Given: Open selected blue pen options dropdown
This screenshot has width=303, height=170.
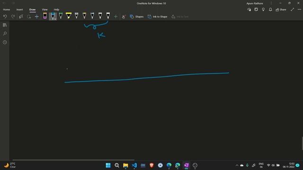Looking at the screenshot, I should tap(55, 19).
